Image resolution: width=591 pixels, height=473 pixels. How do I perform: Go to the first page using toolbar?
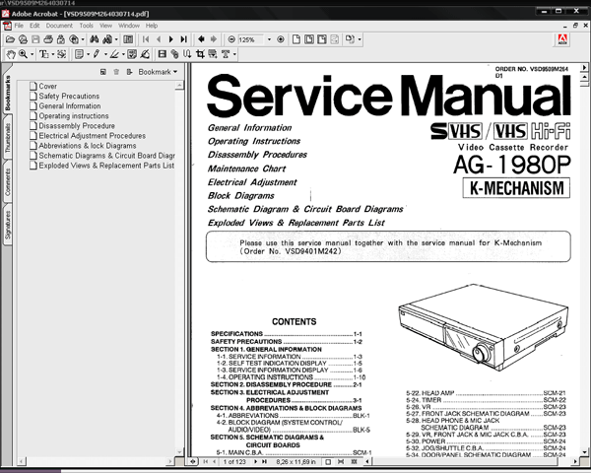pos(146,39)
